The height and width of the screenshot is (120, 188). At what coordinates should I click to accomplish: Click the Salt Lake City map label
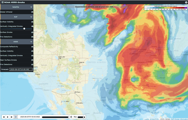(x=62, y=57)
